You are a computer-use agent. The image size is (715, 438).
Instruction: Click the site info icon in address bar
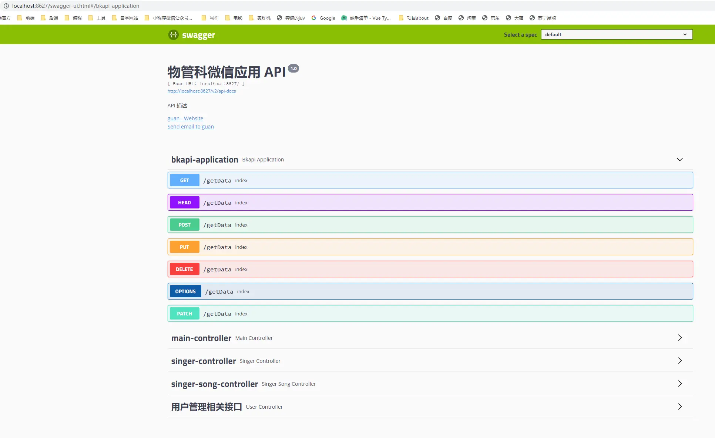(x=6, y=6)
